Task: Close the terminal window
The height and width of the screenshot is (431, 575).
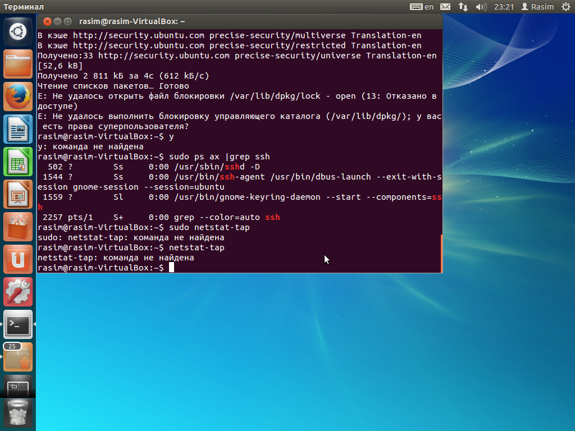Action: tap(47, 22)
